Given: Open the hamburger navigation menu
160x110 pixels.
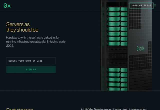Looking at the screenshot, I should [x=155, y=5].
